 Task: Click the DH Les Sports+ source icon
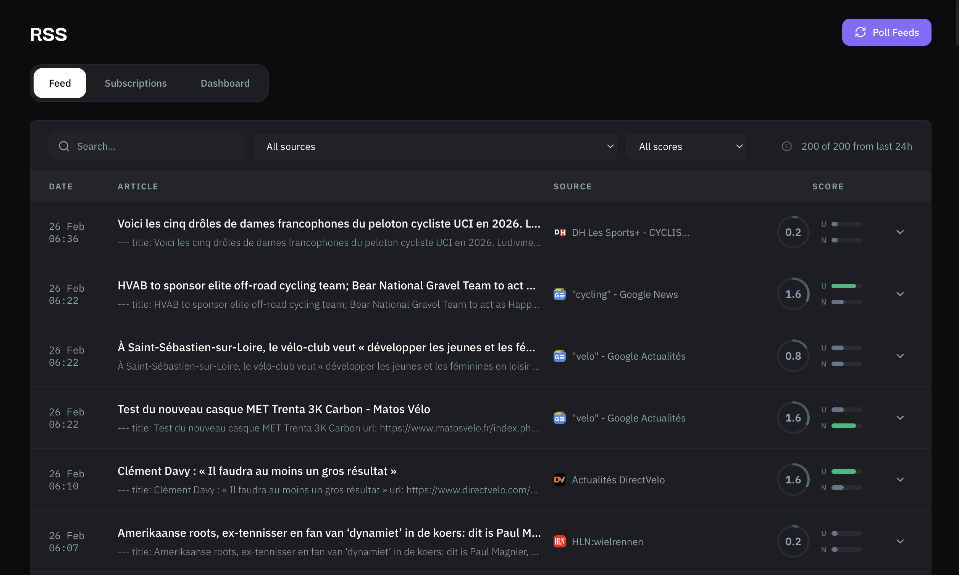pos(560,232)
